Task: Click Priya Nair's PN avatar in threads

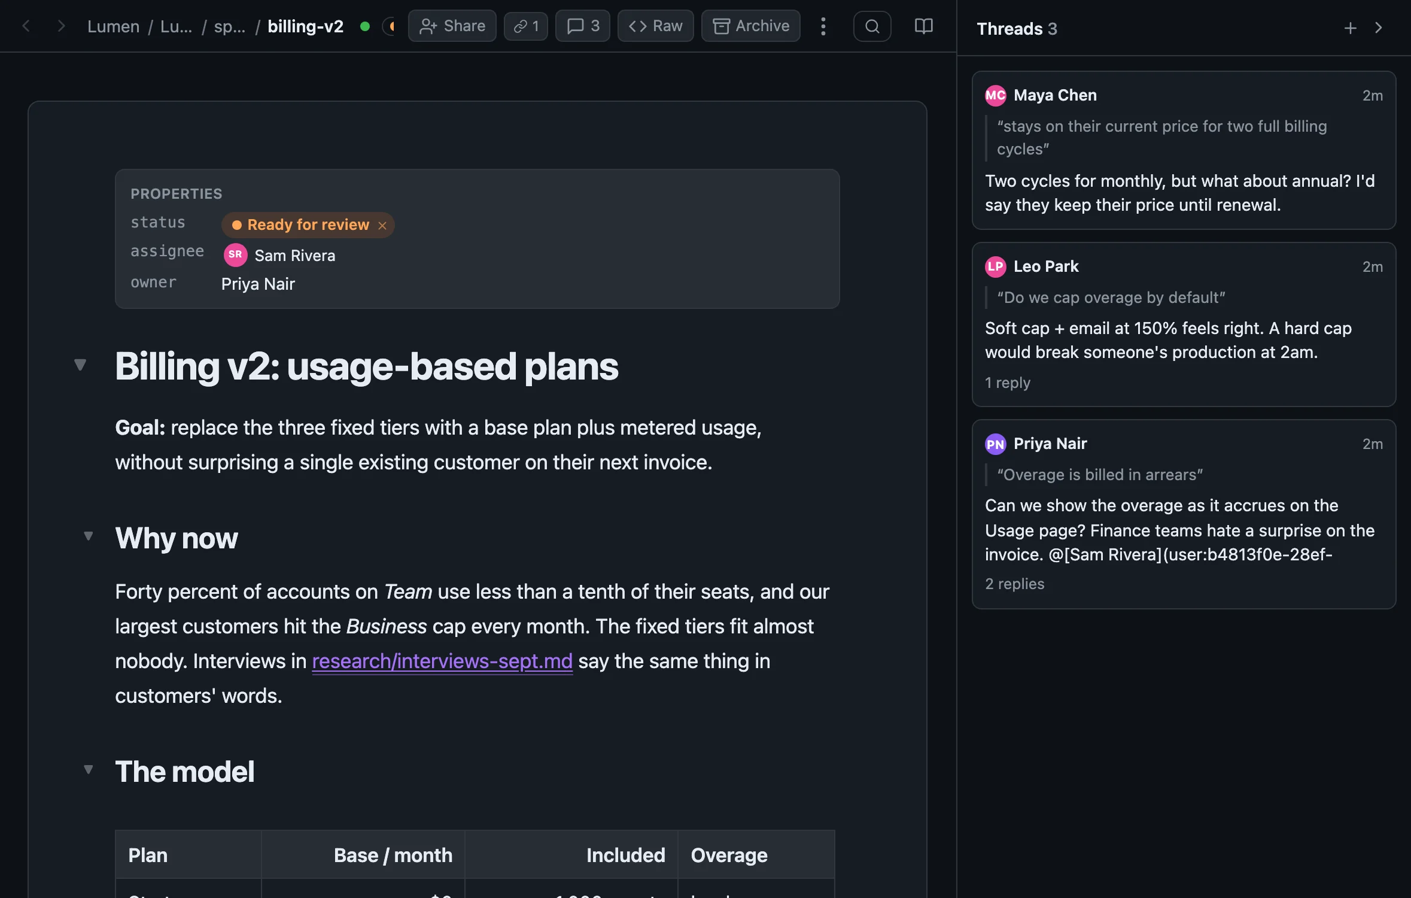Action: pyautogui.click(x=996, y=444)
